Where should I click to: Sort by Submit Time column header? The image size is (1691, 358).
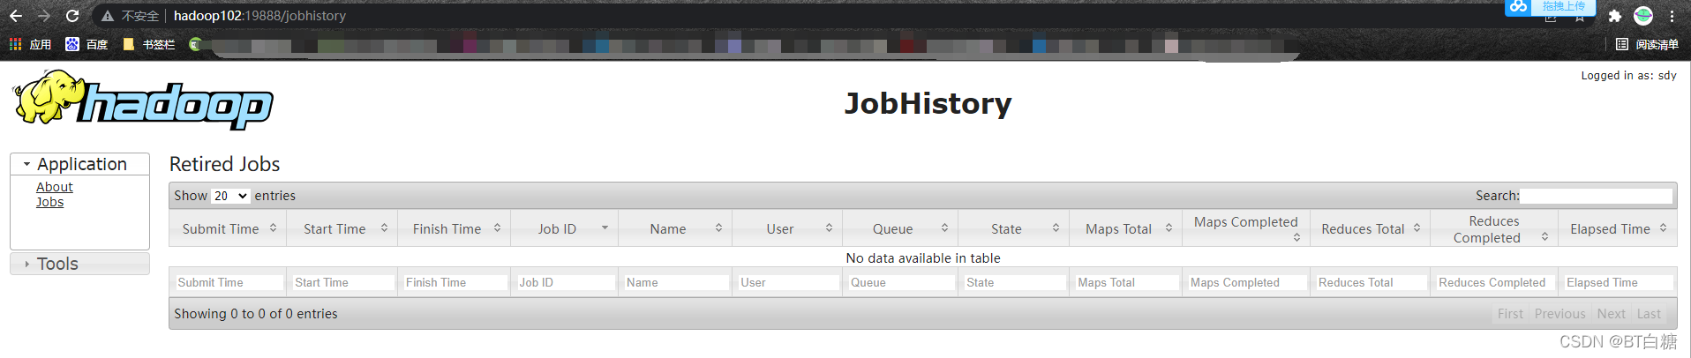pos(228,228)
